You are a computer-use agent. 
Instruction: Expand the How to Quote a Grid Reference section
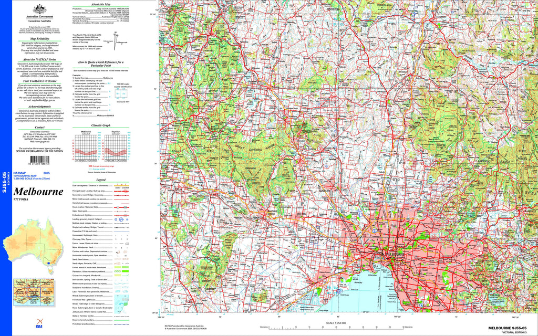[100, 64]
